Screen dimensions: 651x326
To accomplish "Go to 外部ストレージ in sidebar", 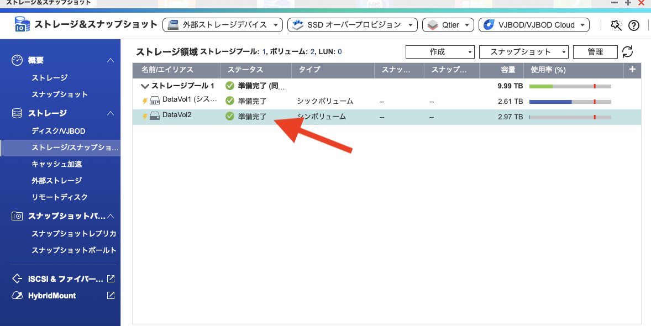I will tap(57, 181).
